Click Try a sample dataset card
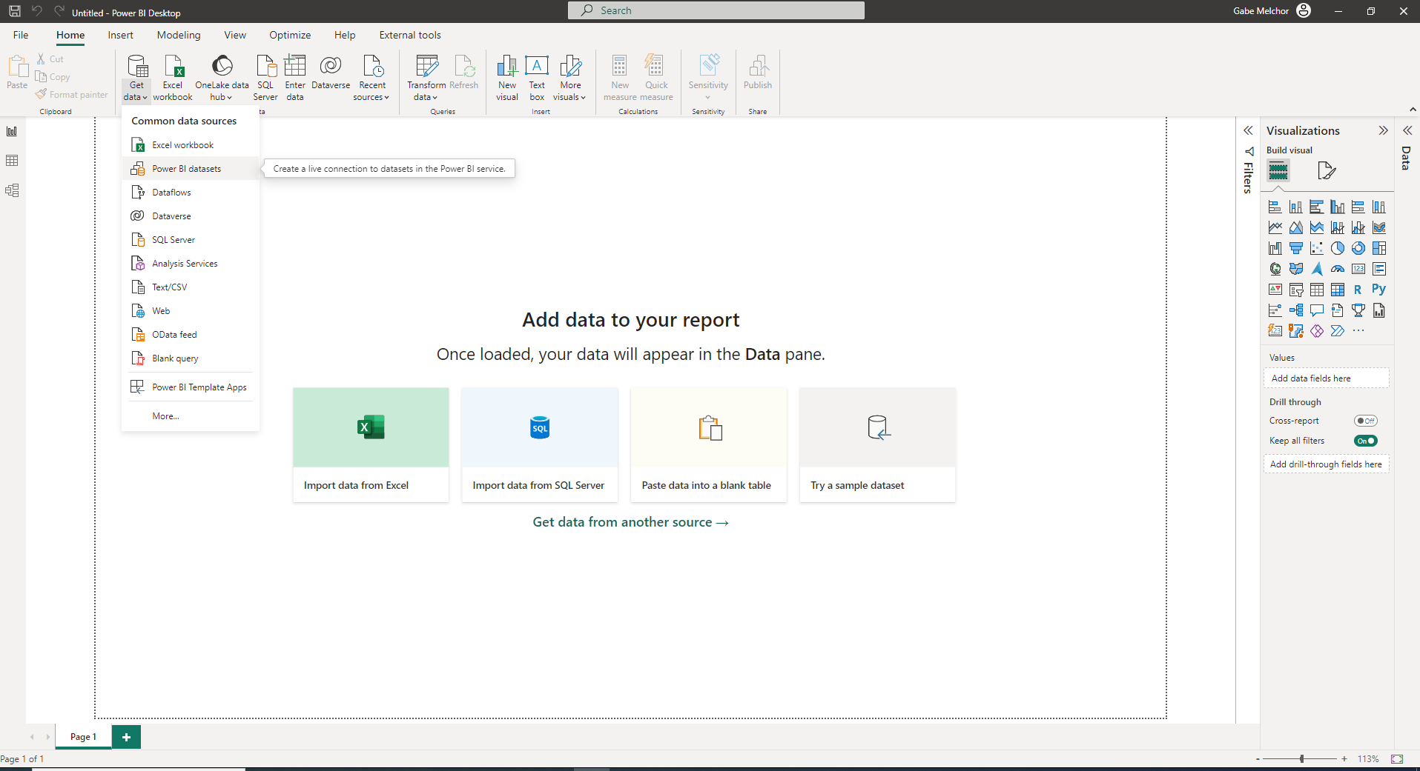The height and width of the screenshot is (771, 1420). tap(878, 444)
